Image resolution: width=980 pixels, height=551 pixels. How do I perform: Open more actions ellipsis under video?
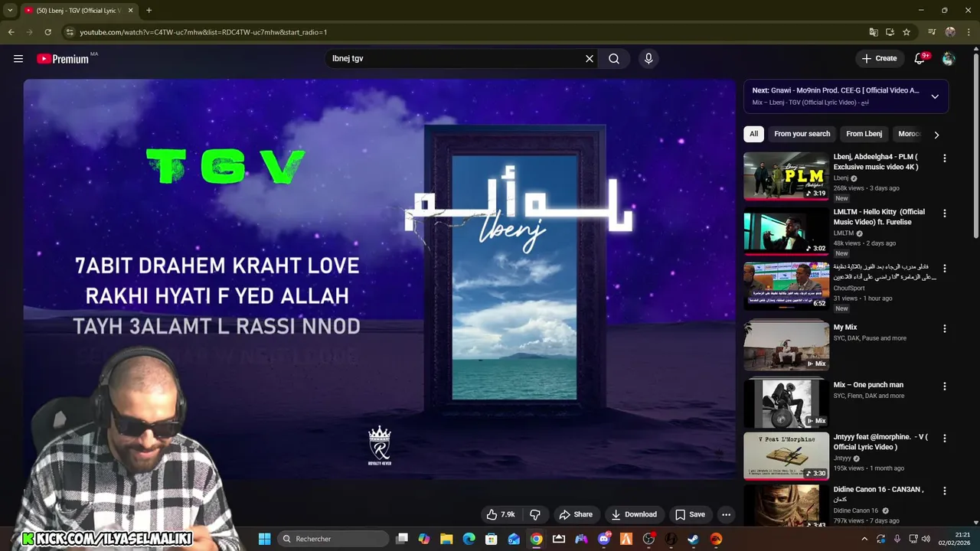coord(726,514)
